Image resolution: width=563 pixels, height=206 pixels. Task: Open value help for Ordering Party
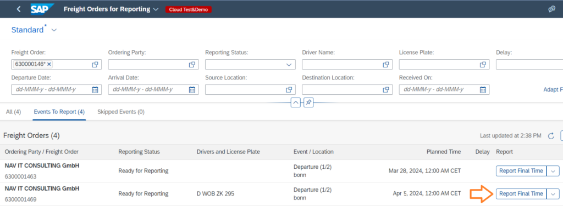(x=192, y=65)
